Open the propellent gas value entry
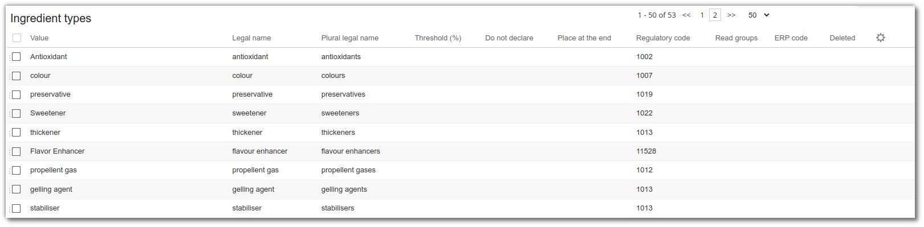This screenshot has height=227, width=924. 53,170
